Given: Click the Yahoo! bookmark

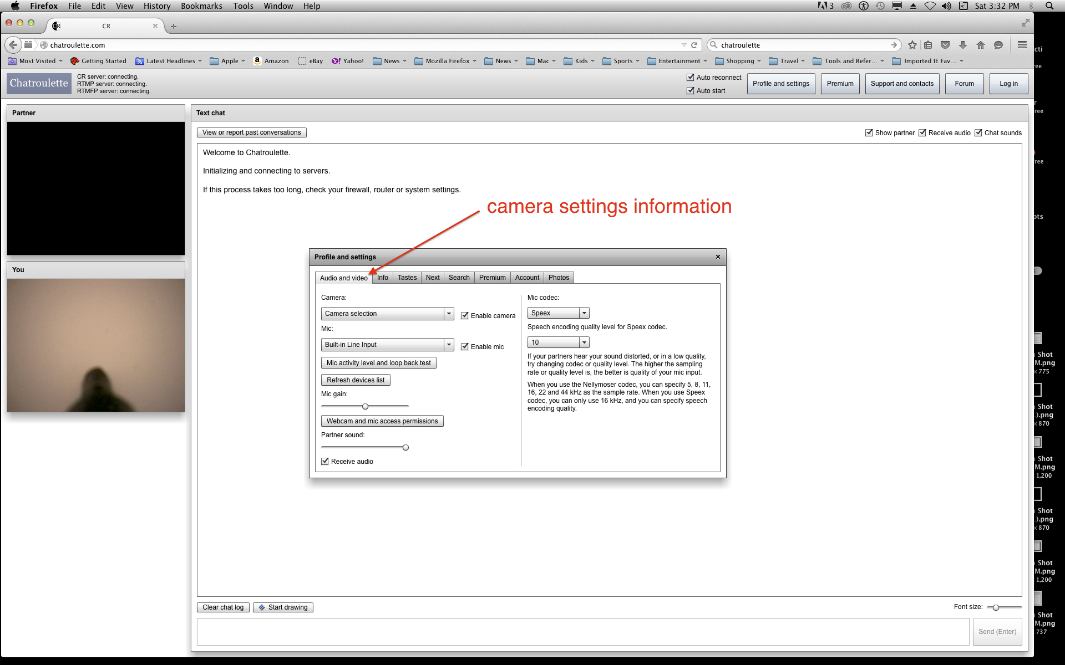Looking at the screenshot, I should pyautogui.click(x=347, y=61).
